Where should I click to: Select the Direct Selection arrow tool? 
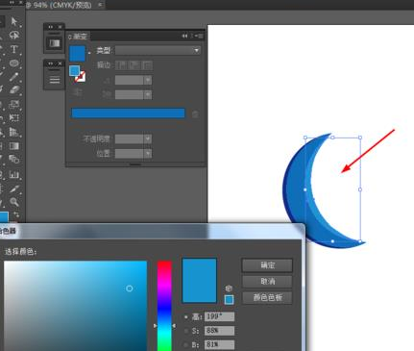click(14, 21)
